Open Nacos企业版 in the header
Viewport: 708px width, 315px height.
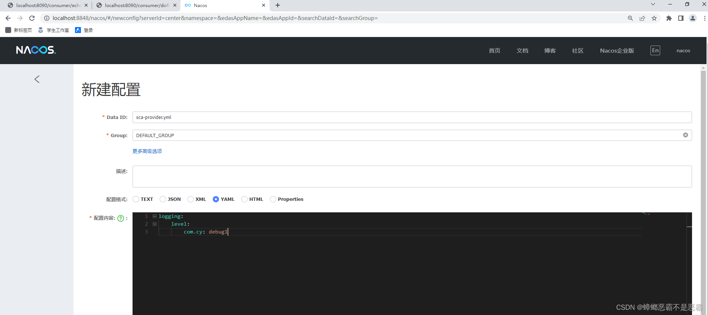coord(617,50)
